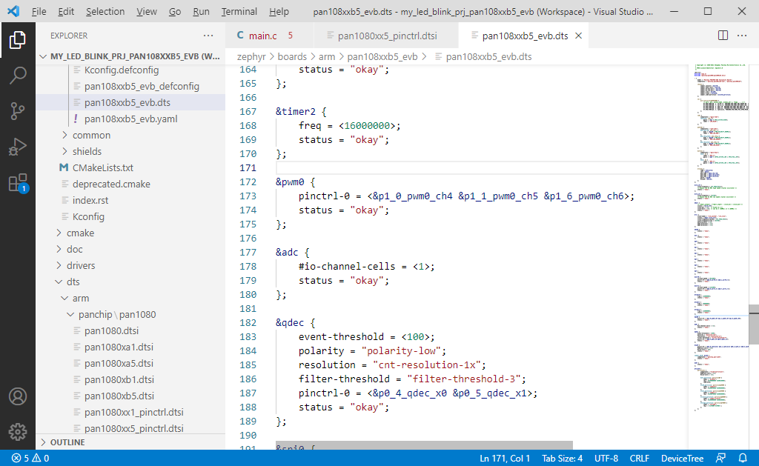Screen dimensions: 759x466
Task: Open the Explorer view in activity bar
Action: pos(18,40)
